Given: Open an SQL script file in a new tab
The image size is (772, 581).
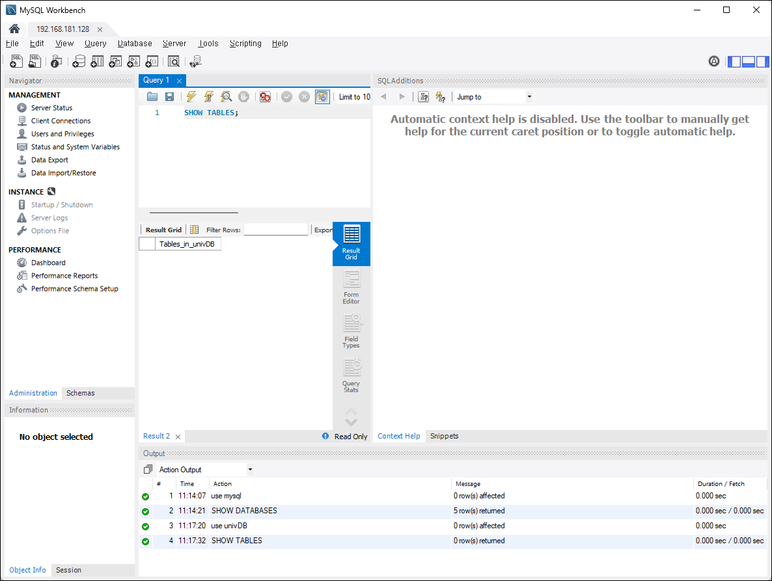Looking at the screenshot, I should pyautogui.click(x=35, y=61).
